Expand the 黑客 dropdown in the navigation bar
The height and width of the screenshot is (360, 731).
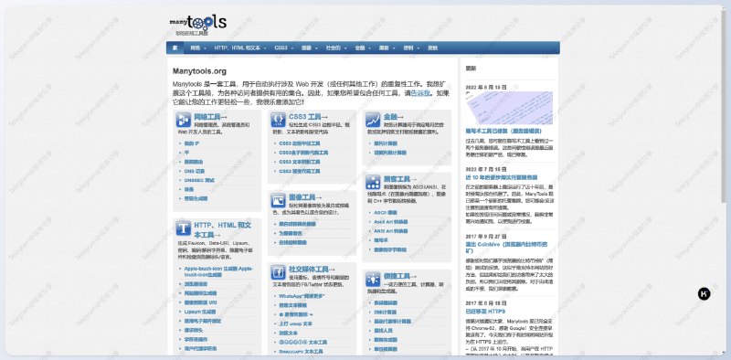[387, 48]
